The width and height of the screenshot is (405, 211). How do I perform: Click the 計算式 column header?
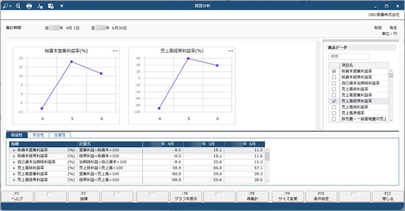click(x=109, y=144)
